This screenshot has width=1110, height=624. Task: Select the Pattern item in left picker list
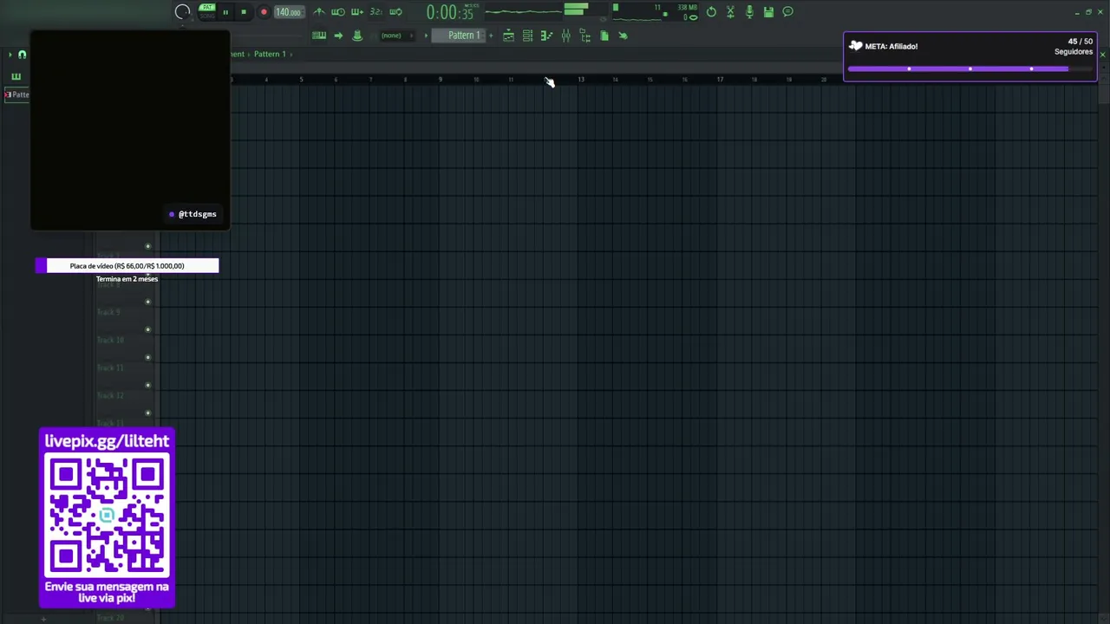coord(16,94)
